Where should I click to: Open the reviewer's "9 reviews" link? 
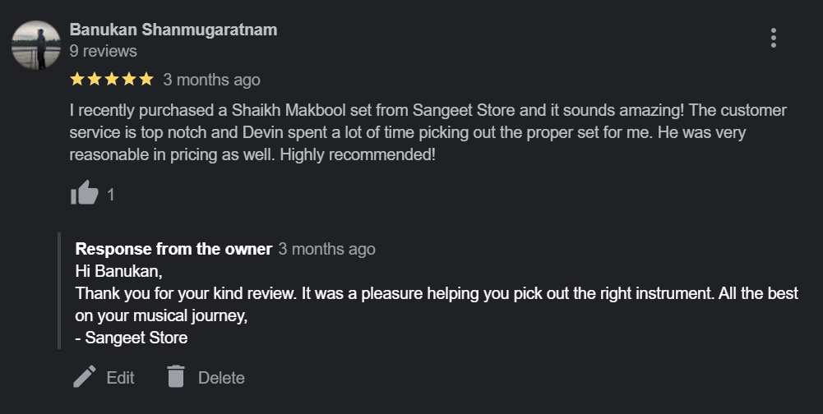[x=103, y=51]
